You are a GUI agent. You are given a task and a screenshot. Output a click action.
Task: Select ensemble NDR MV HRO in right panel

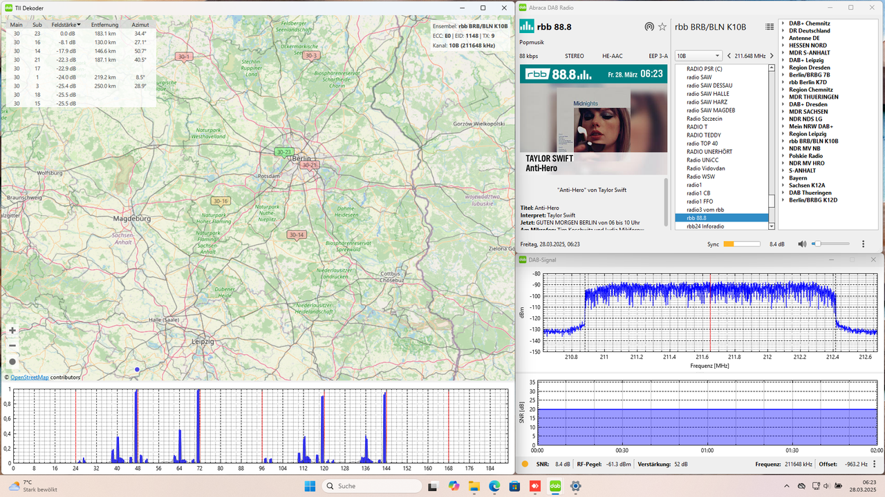point(807,163)
